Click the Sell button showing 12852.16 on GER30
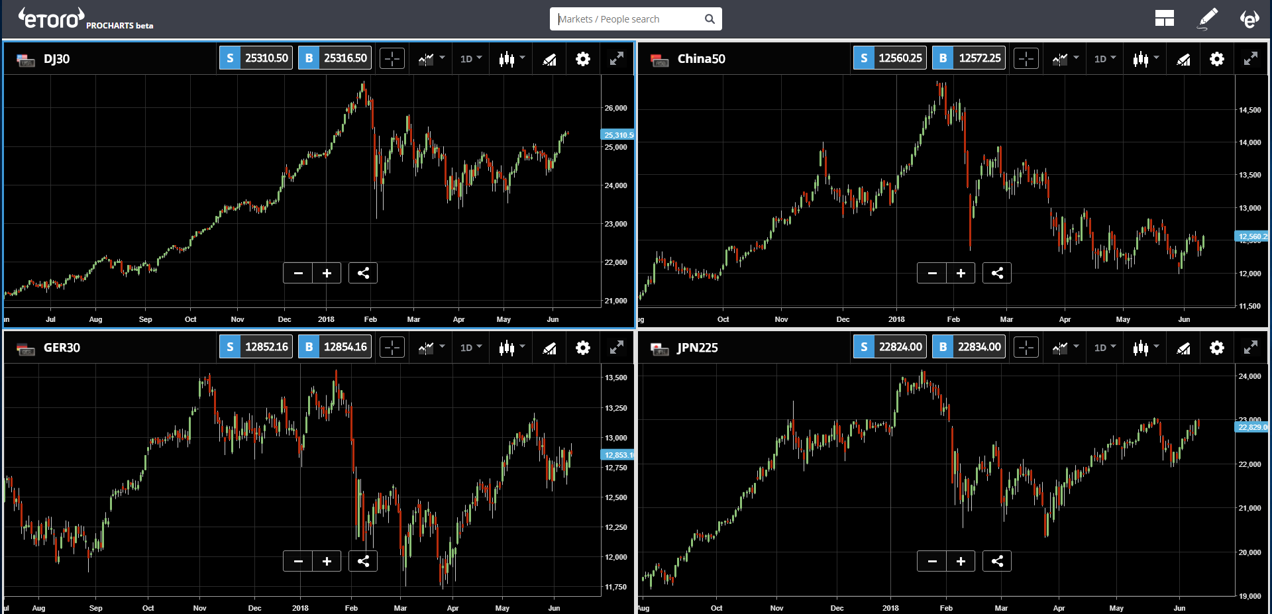The width and height of the screenshot is (1272, 614). coord(256,346)
